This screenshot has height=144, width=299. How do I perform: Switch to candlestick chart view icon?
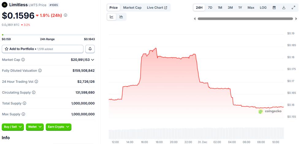point(121,17)
